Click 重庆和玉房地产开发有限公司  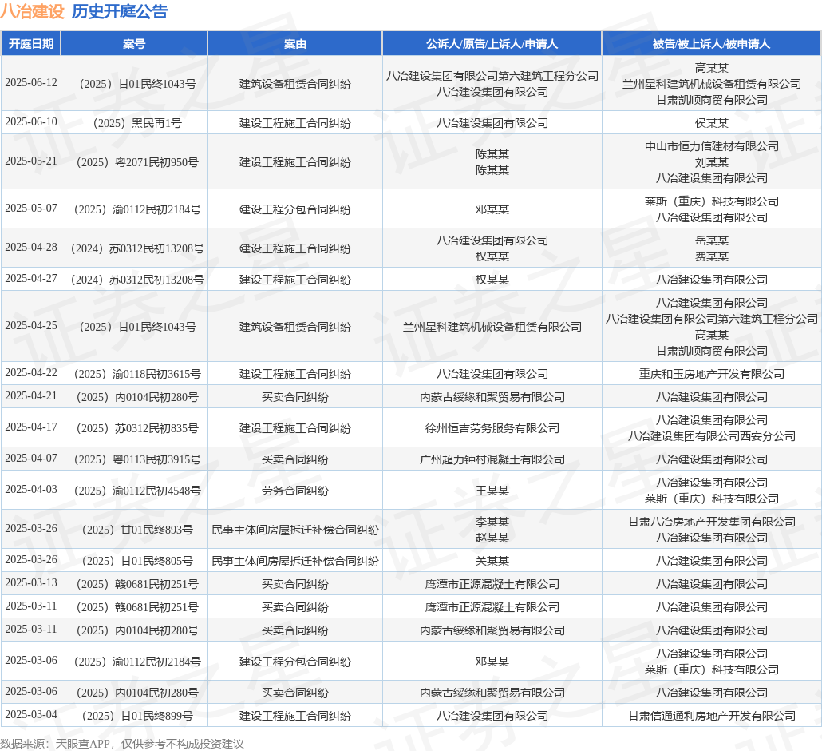pos(711,374)
